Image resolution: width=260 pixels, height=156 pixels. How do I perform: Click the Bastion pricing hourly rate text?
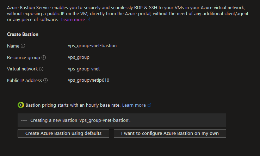point(73,105)
